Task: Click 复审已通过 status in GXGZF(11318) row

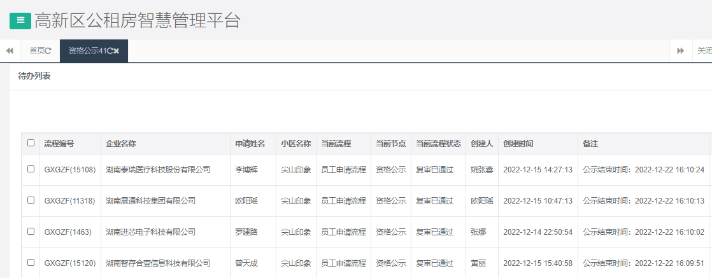Action: 434,201
